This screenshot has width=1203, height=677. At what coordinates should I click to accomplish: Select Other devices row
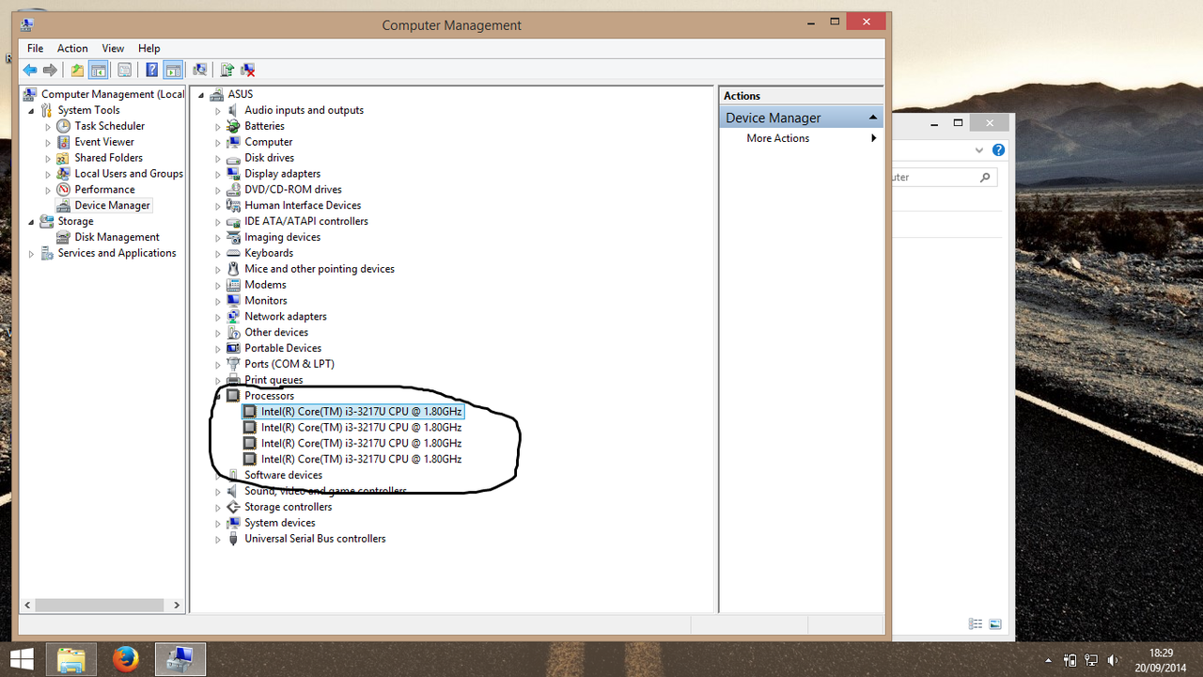[x=276, y=332]
